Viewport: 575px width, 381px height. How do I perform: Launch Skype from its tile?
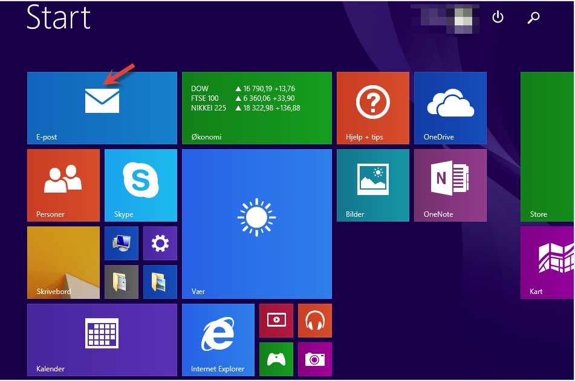[x=141, y=185]
